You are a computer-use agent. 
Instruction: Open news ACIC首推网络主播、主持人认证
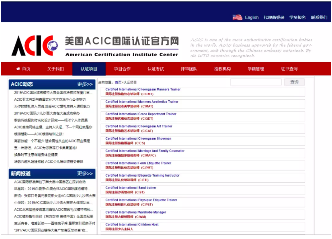coord(53,127)
